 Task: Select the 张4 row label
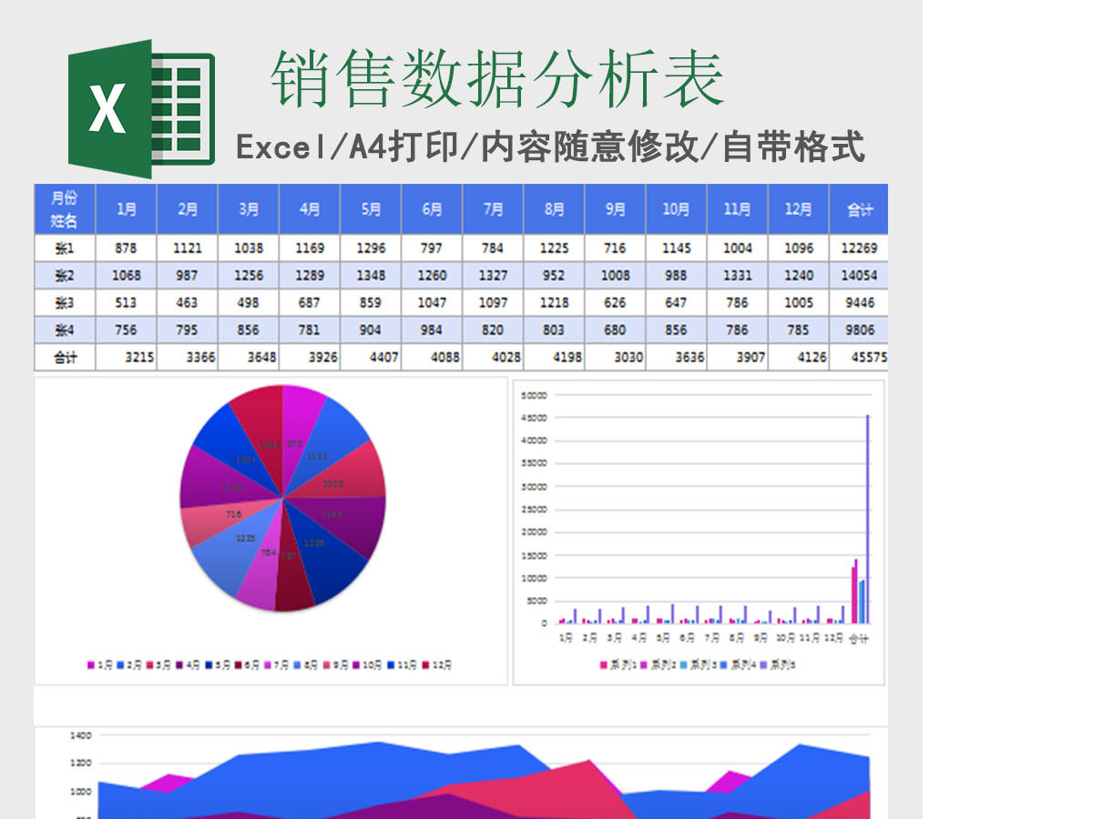click(64, 330)
